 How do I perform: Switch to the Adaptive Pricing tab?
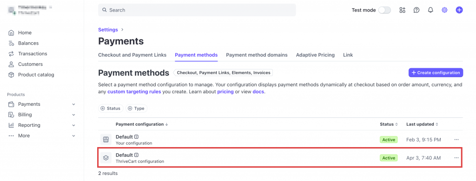pyautogui.click(x=315, y=55)
